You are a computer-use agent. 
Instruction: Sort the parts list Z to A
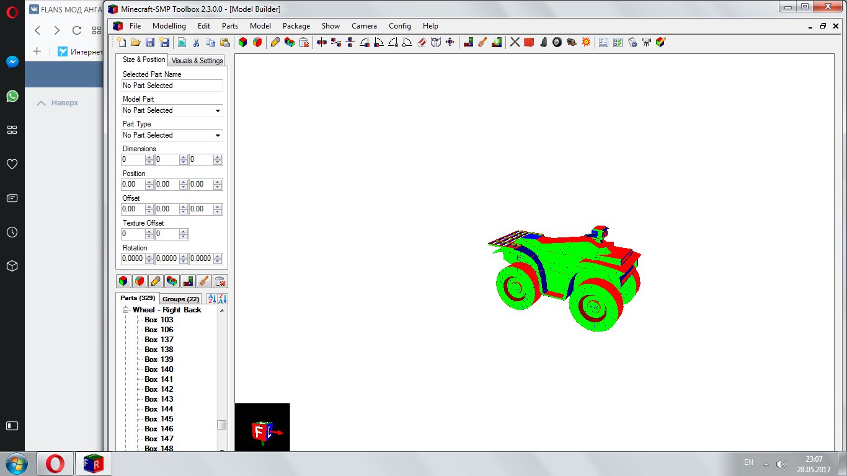pos(223,298)
